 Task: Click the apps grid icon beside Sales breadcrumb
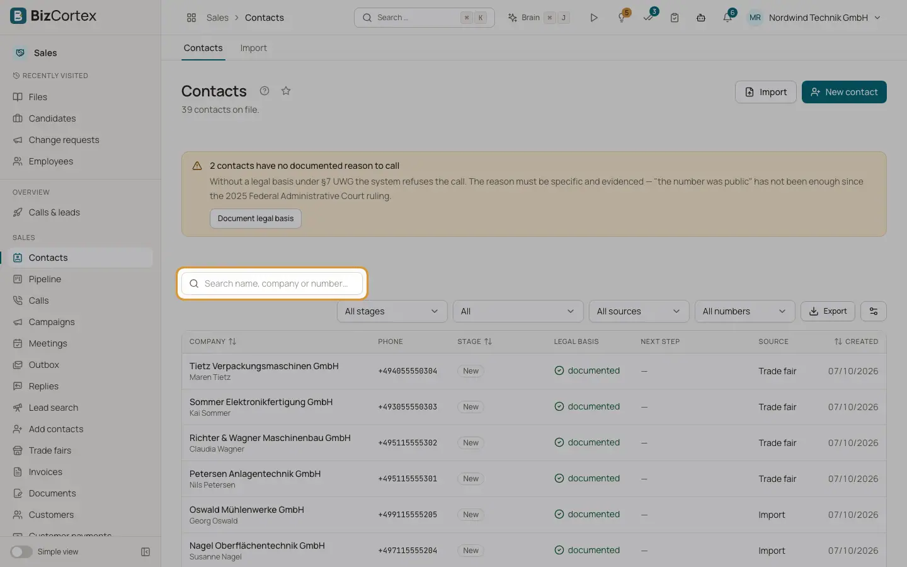191,18
